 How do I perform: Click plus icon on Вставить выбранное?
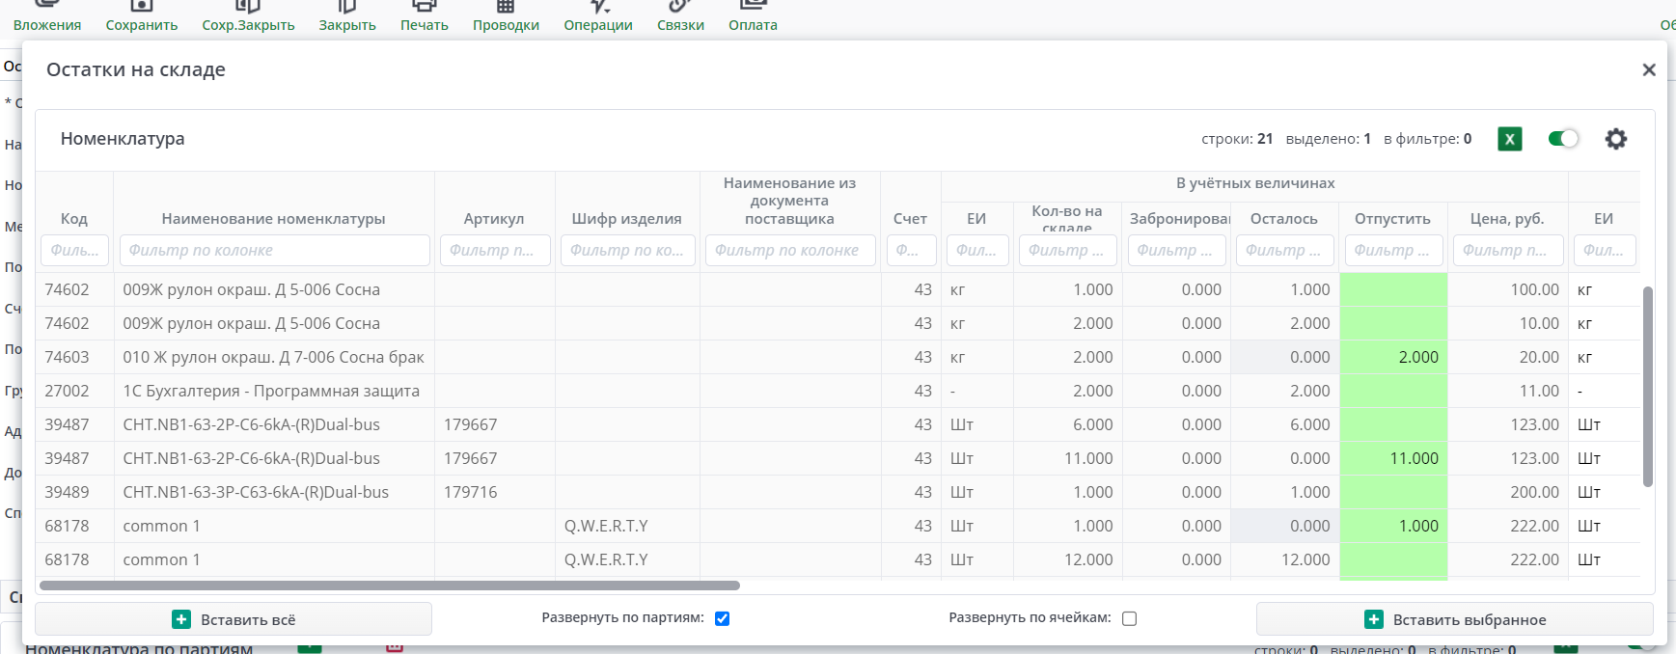1374,619
